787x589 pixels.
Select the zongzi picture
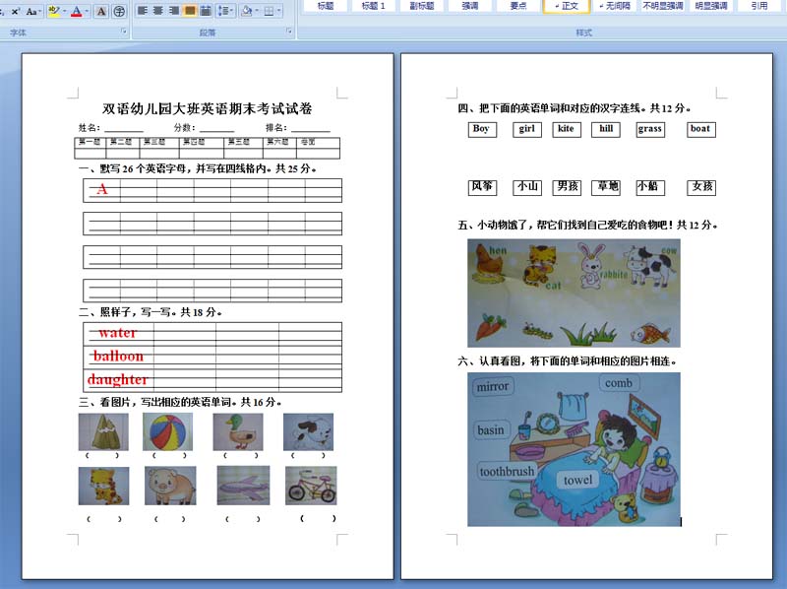click(x=103, y=431)
